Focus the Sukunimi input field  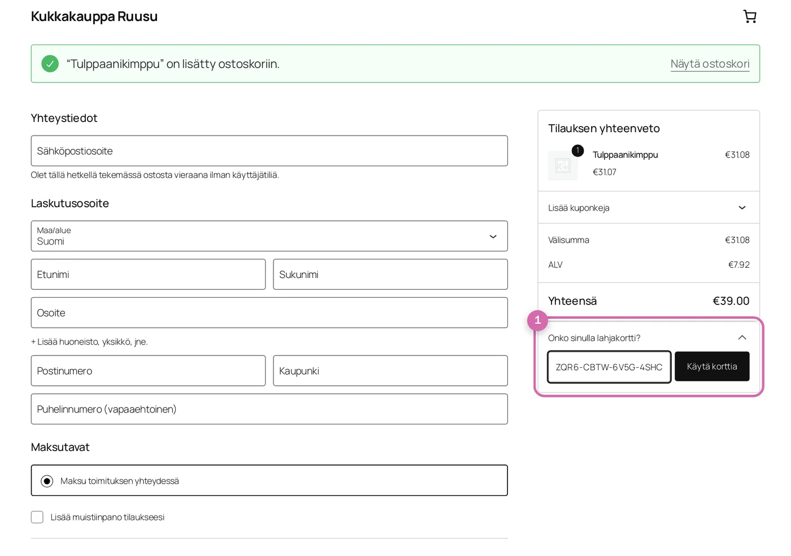pyautogui.click(x=390, y=275)
